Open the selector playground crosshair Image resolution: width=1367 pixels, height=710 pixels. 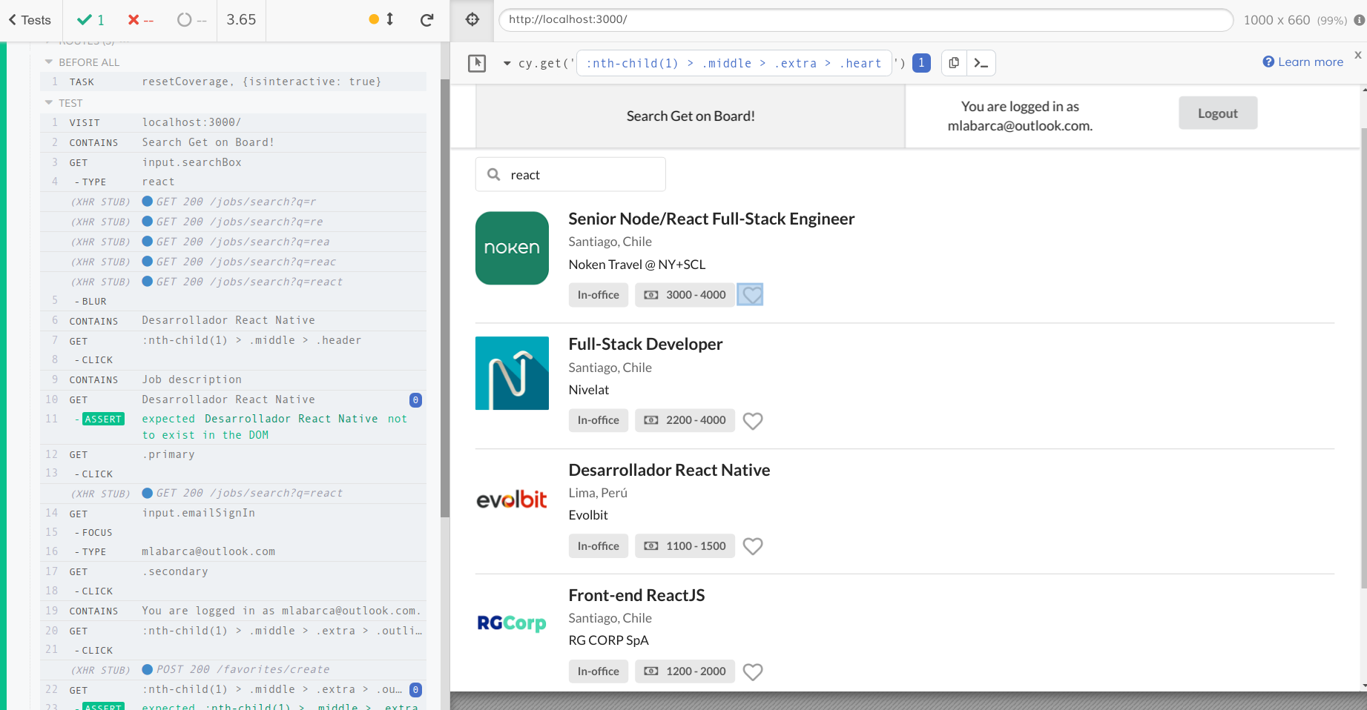[x=472, y=19]
